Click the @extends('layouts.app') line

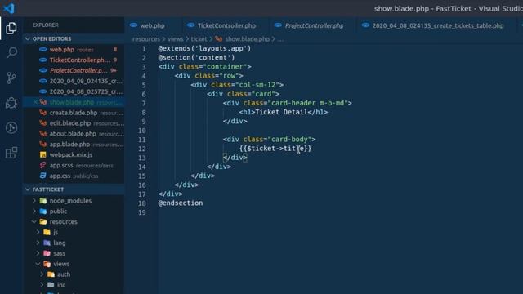(204, 48)
